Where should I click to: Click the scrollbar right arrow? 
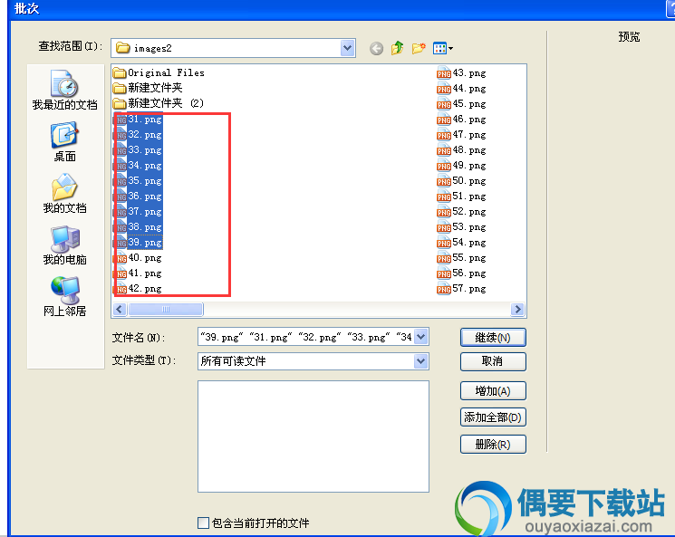517,309
